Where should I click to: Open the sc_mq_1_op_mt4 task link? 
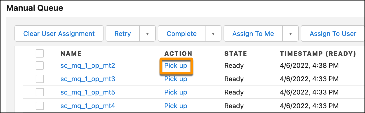point(88,106)
